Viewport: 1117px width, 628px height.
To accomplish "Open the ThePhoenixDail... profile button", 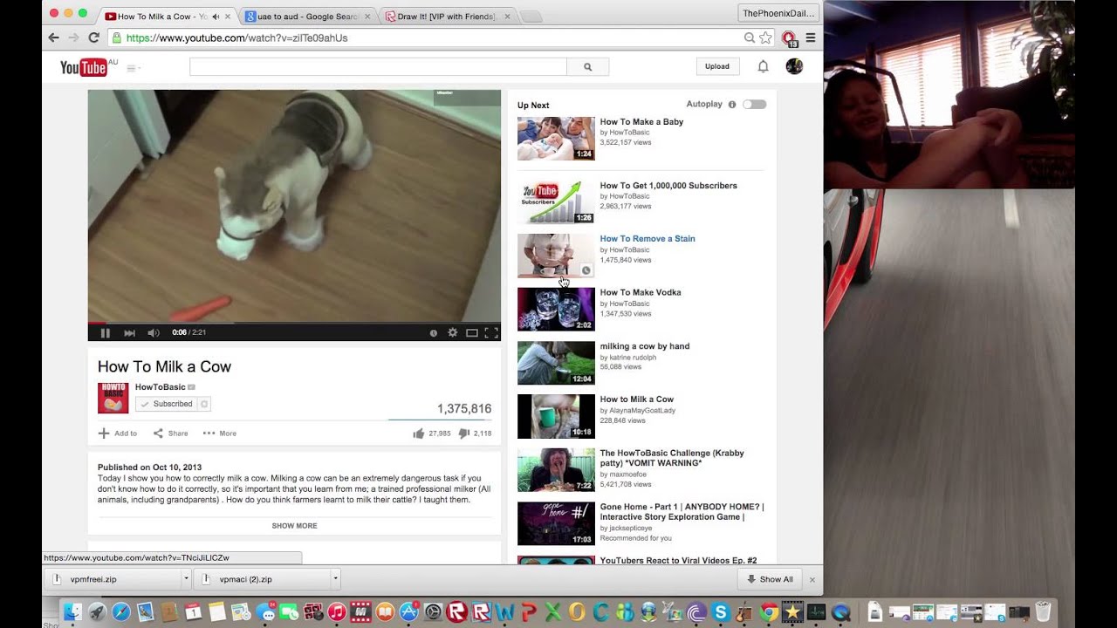I will click(x=778, y=13).
